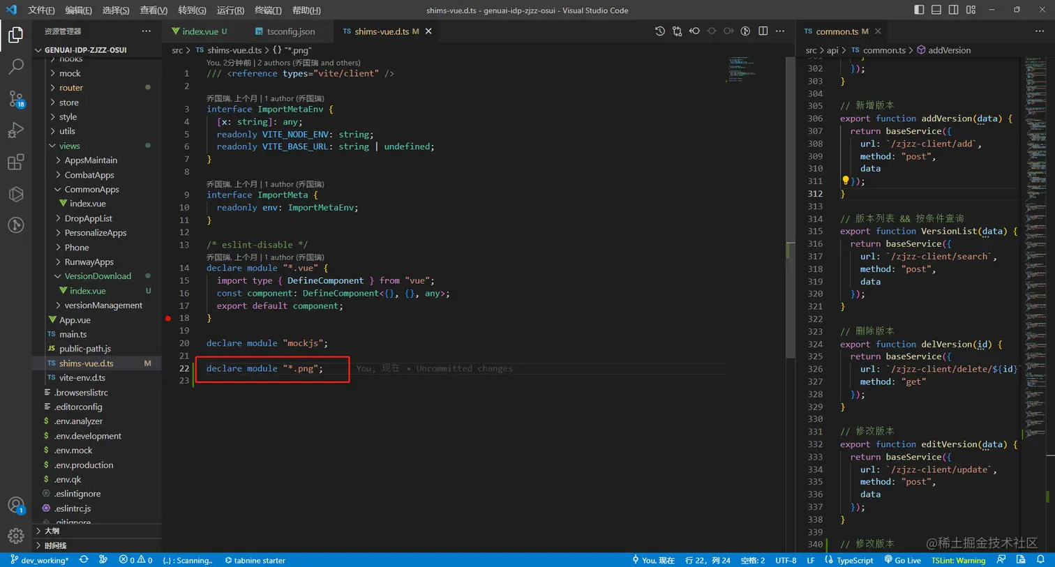1055x567 pixels.
Task: Click the open changes compare icon
Action: (x=677, y=31)
